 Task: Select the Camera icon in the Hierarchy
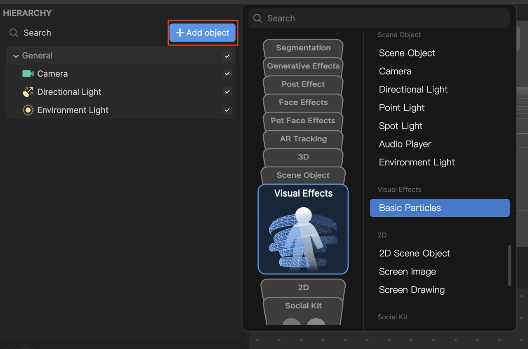point(27,73)
